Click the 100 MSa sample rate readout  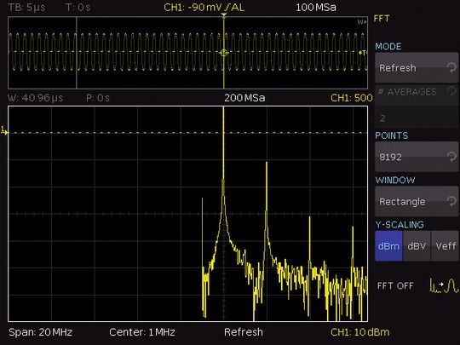click(316, 7)
